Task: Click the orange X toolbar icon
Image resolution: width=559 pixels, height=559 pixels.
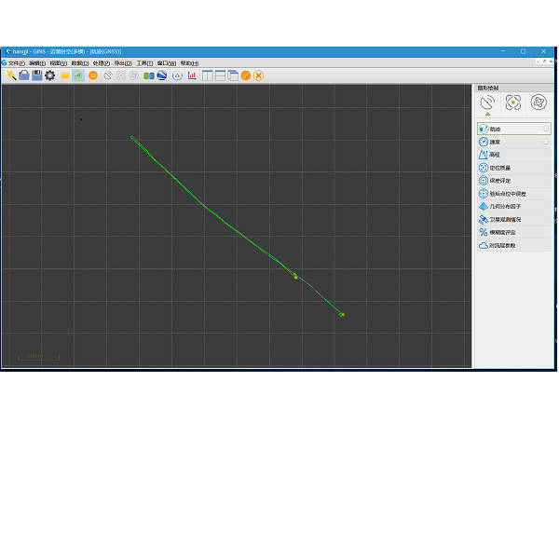Action: (x=258, y=75)
